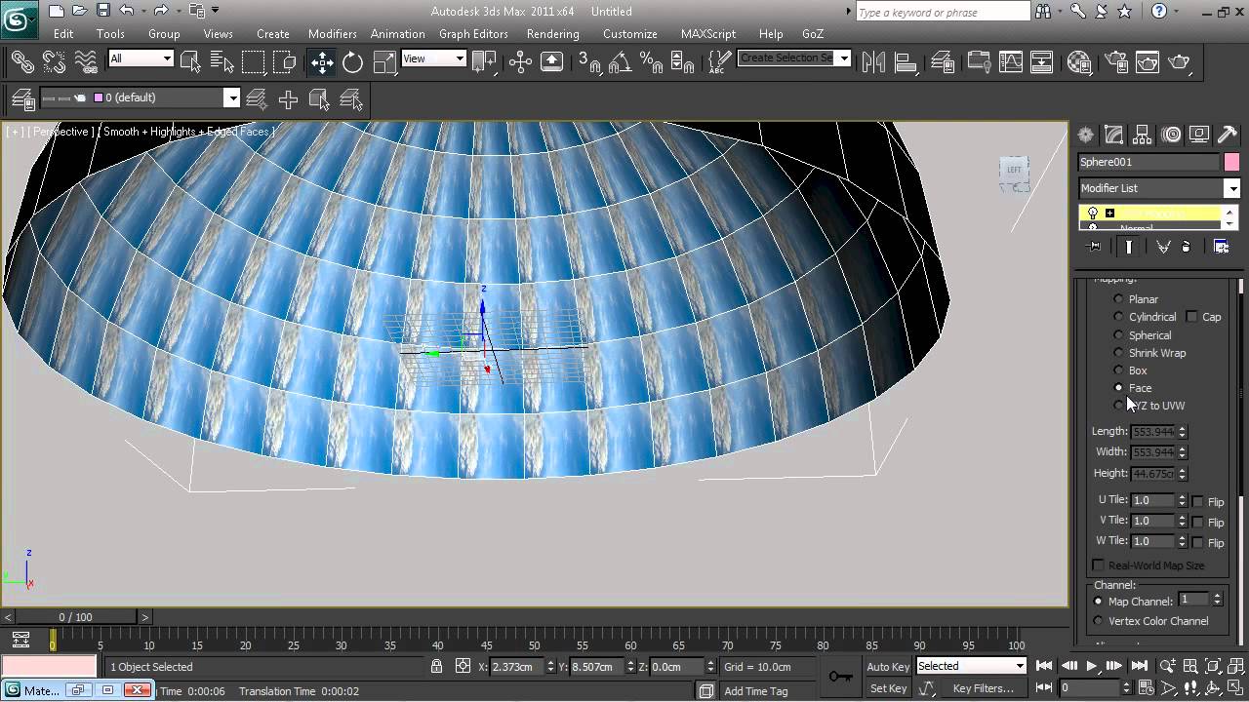Click the Key Filters button
1249x702 pixels.
(983, 688)
